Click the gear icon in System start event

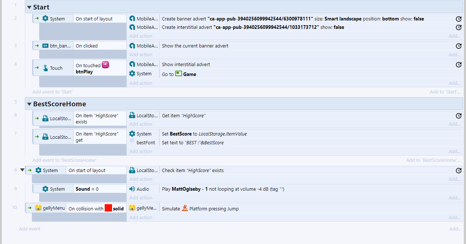[x=45, y=19]
